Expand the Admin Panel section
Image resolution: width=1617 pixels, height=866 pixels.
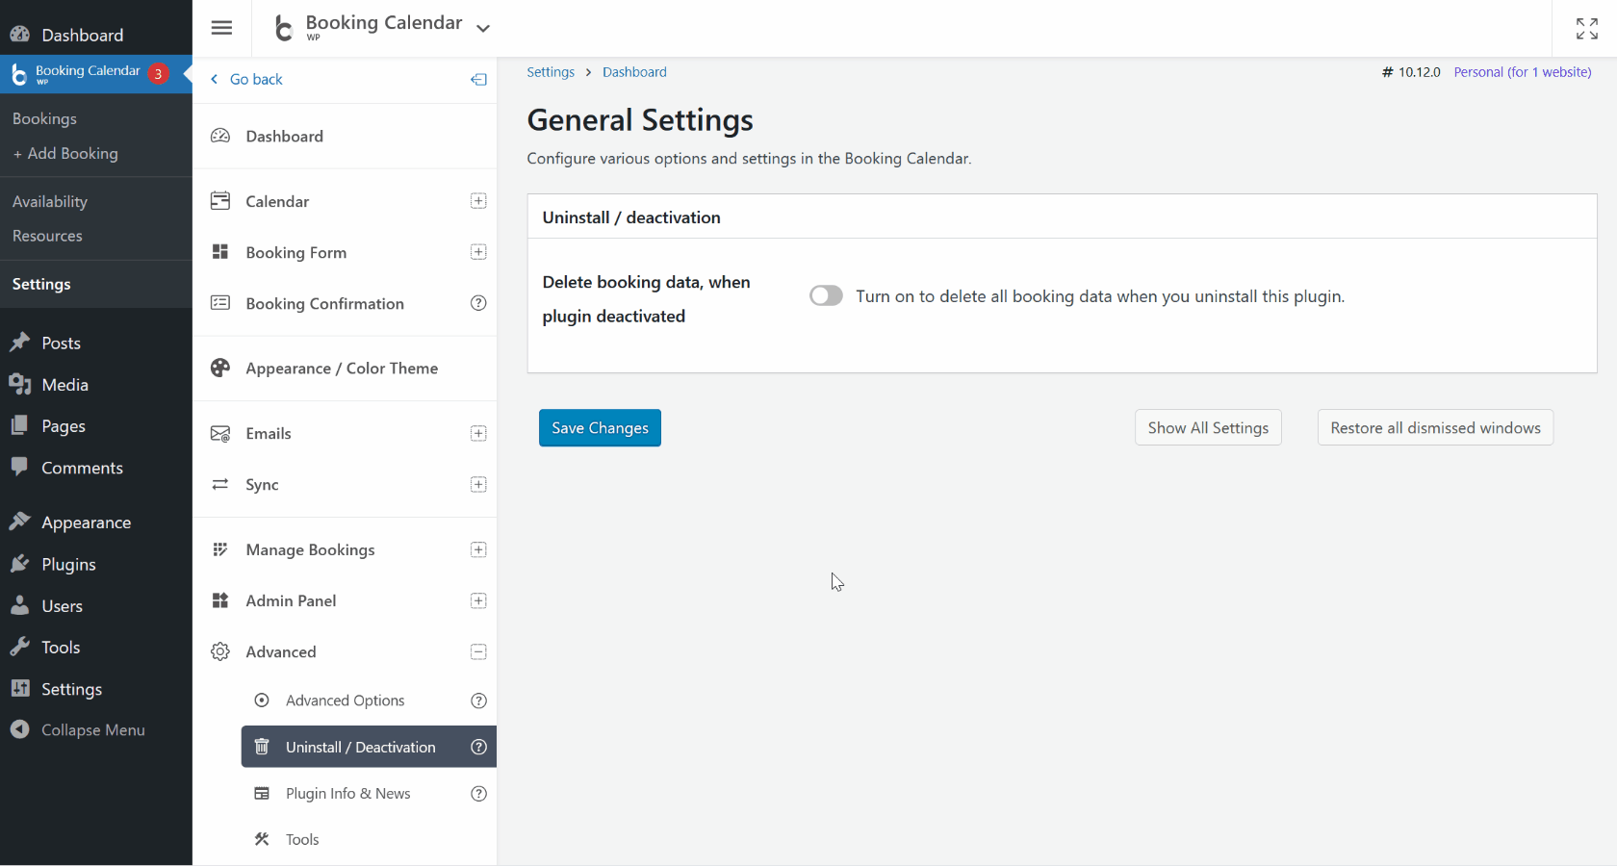coord(478,600)
